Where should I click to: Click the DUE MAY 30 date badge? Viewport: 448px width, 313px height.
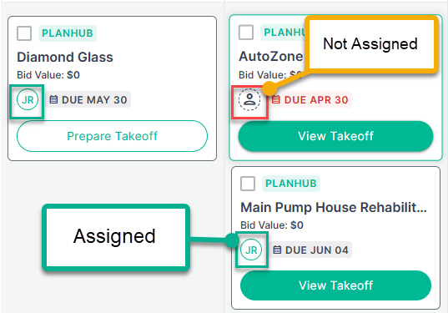tap(88, 100)
